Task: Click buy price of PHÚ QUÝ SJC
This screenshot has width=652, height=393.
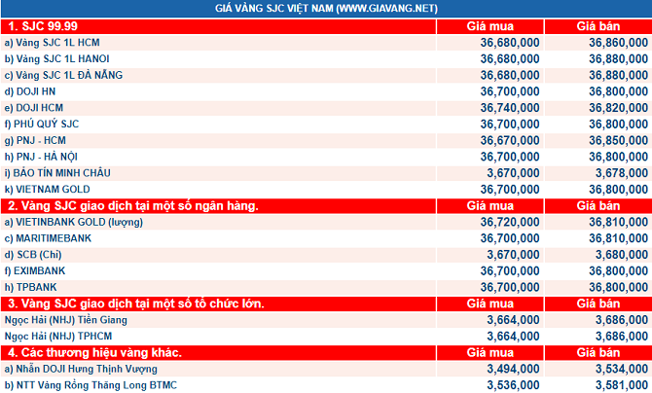Action: pyautogui.click(x=510, y=124)
